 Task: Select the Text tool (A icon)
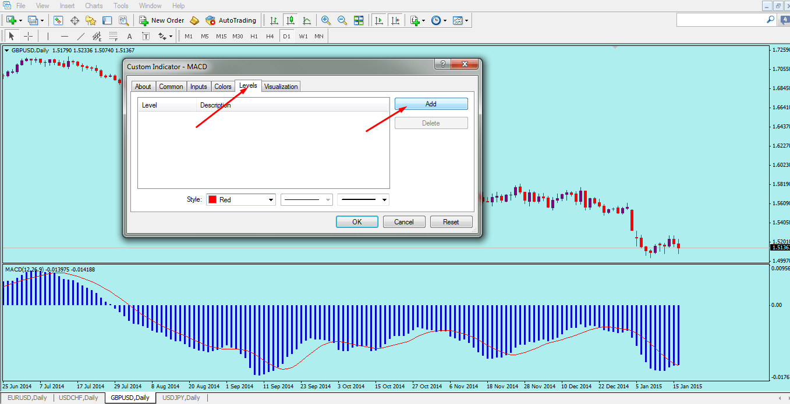point(129,36)
